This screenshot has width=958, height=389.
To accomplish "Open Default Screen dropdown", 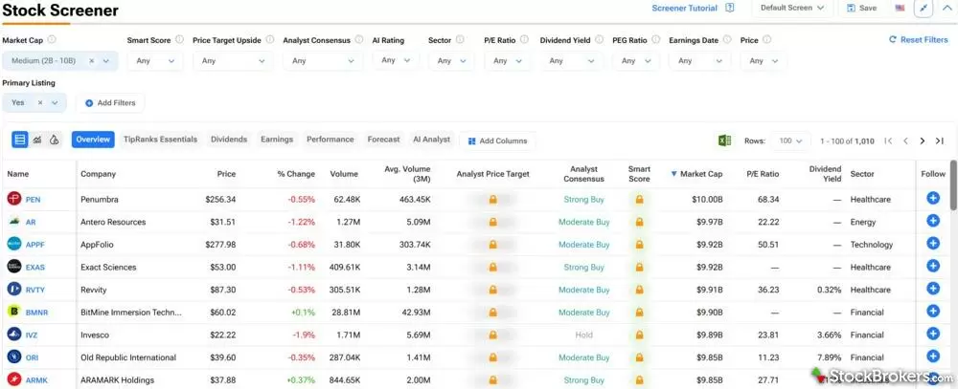I will pyautogui.click(x=792, y=8).
